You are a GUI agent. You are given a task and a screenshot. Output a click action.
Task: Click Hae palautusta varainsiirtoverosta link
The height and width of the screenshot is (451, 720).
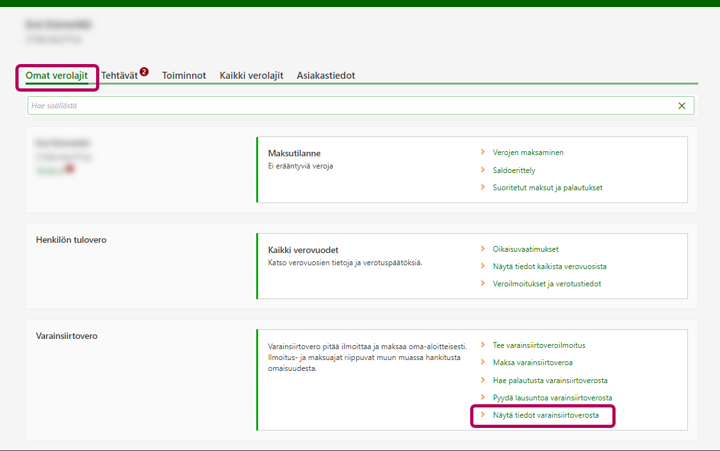550,381
